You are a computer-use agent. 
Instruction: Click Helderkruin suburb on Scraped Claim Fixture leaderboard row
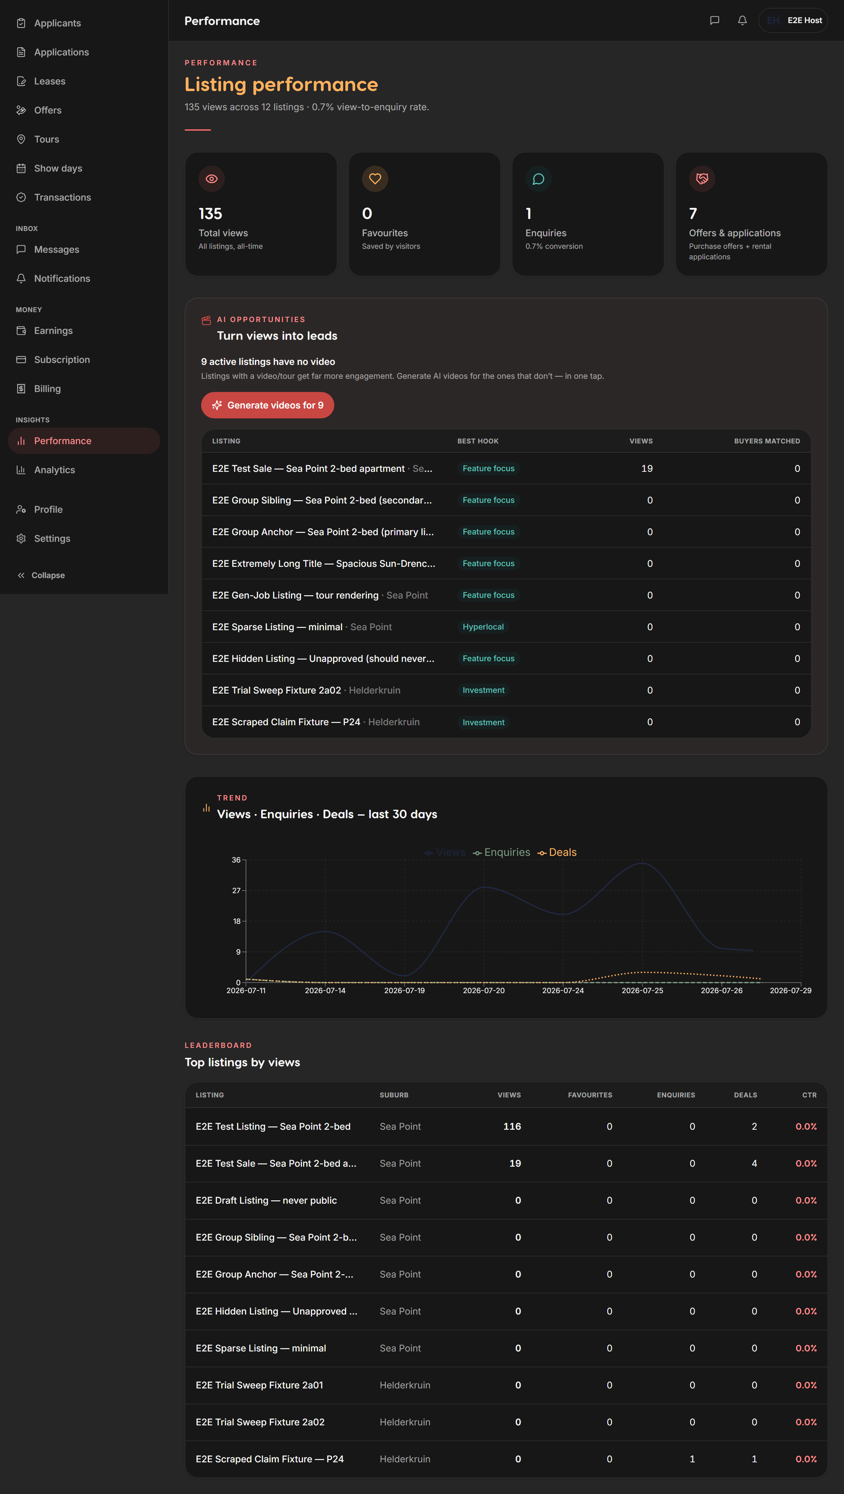click(405, 1459)
